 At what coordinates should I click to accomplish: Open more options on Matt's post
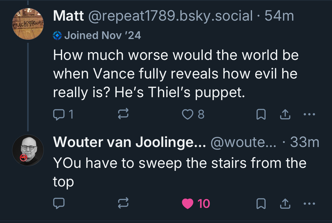click(x=309, y=115)
